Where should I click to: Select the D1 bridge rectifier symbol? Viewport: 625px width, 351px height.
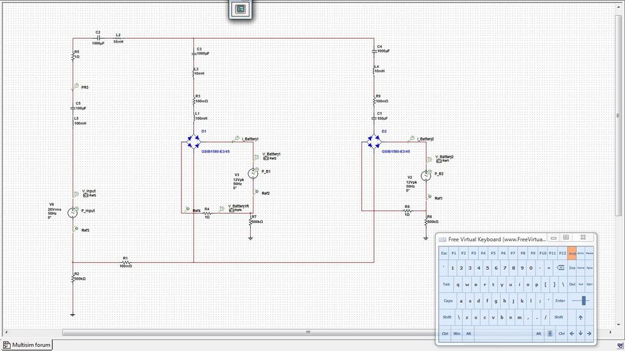[x=194, y=142]
